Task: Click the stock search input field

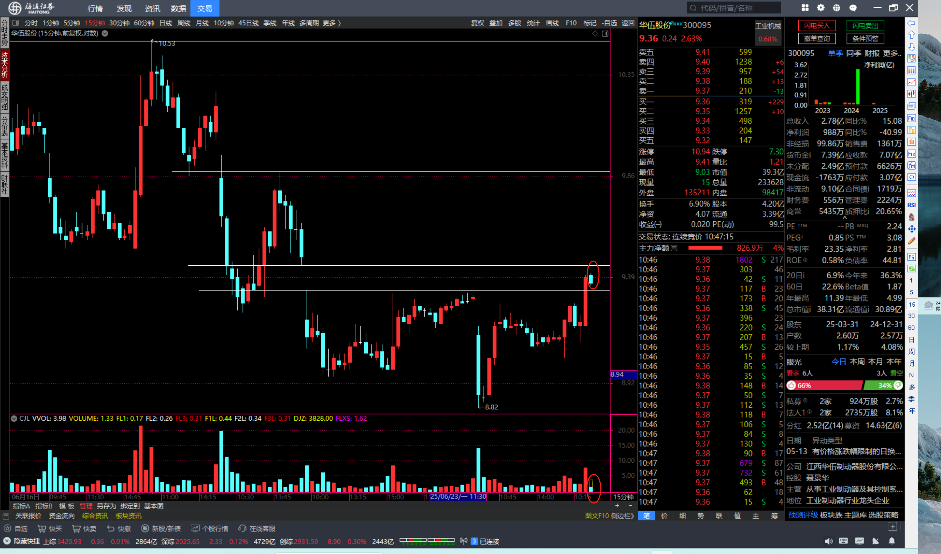Action: coord(733,8)
